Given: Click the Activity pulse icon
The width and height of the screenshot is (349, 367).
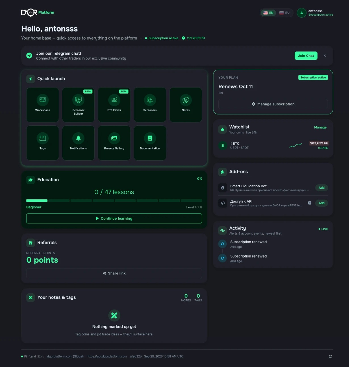Looking at the screenshot, I should coord(222,231).
